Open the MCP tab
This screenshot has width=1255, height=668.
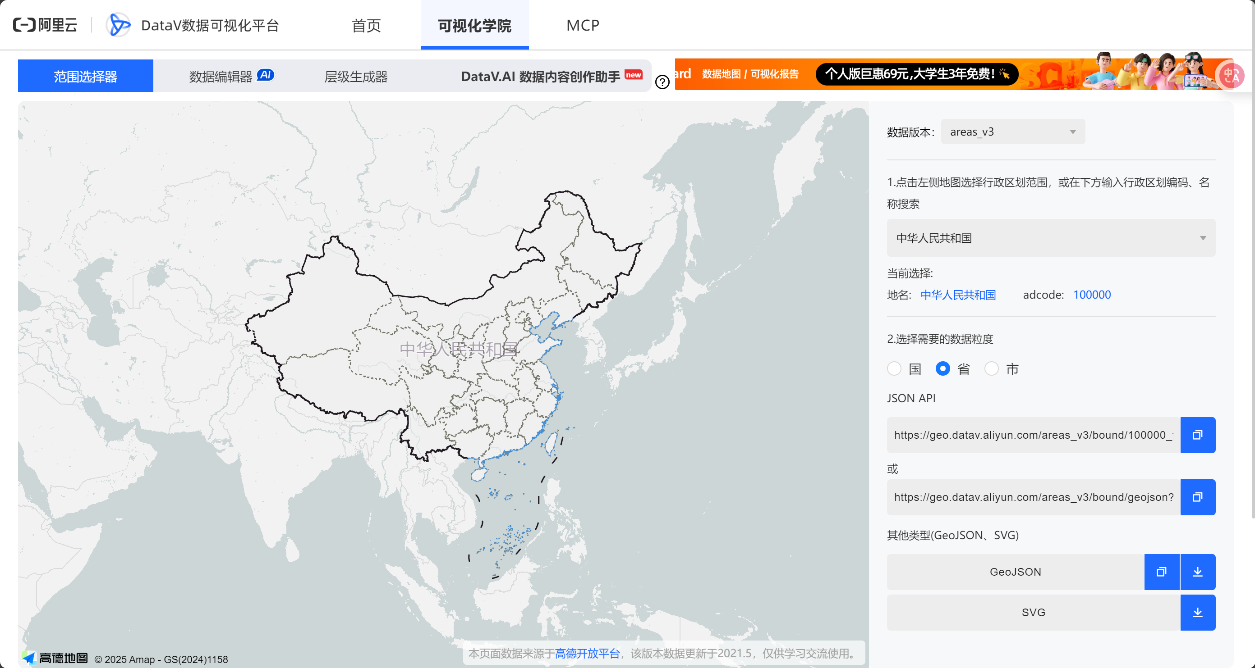click(583, 25)
